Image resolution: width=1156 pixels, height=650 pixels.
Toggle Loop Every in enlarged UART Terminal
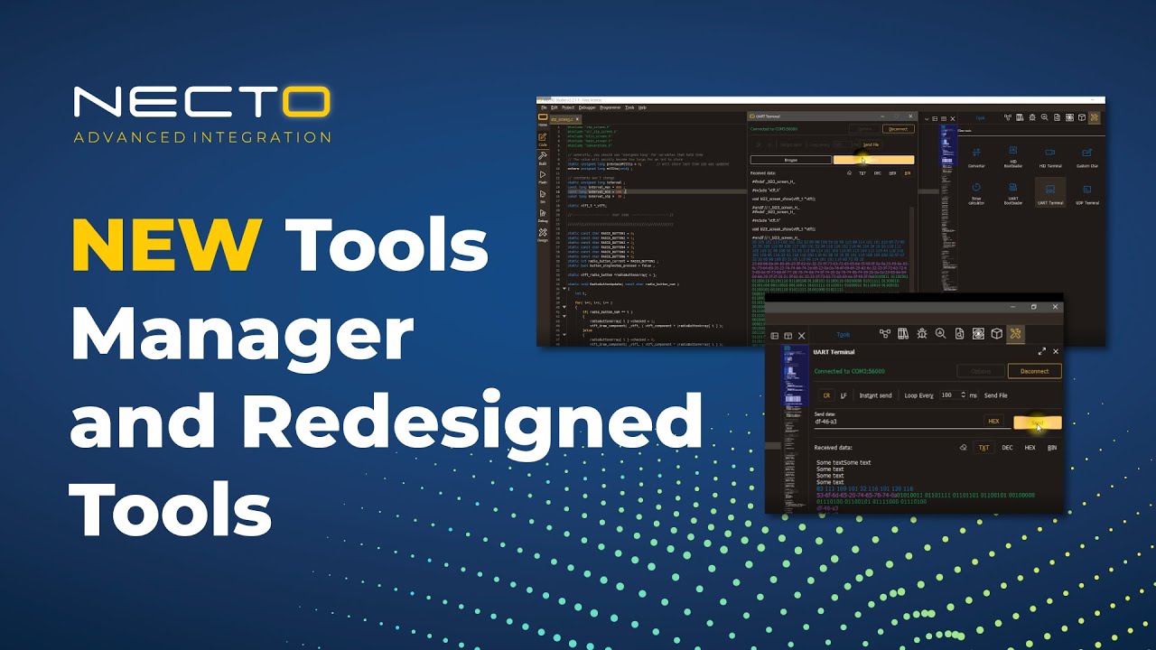(x=919, y=395)
